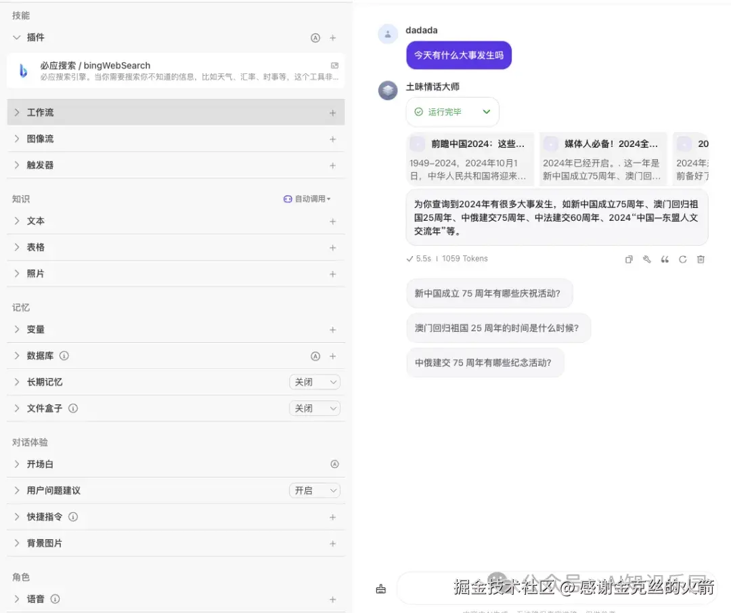Open the debug wrench icon below the reply

pyautogui.click(x=646, y=259)
